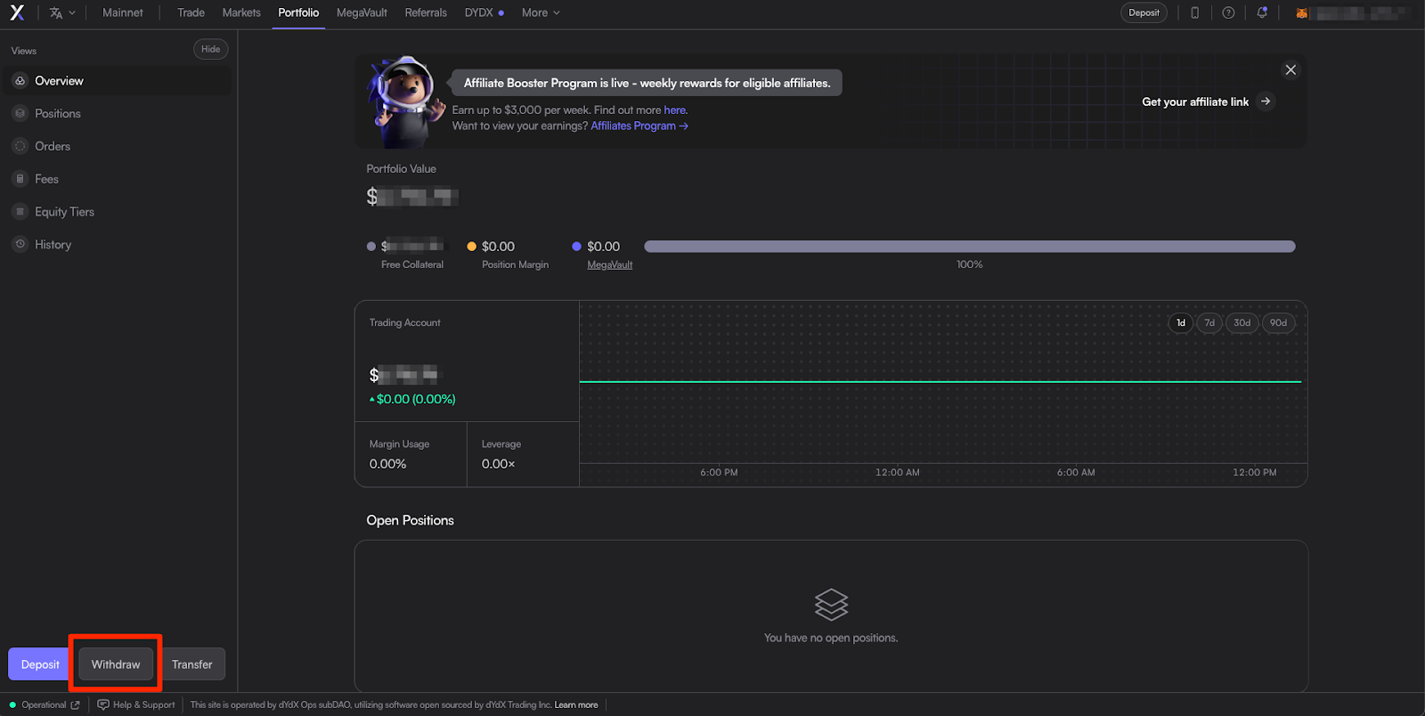Open Fees in the sidebar

coord(118,179)
